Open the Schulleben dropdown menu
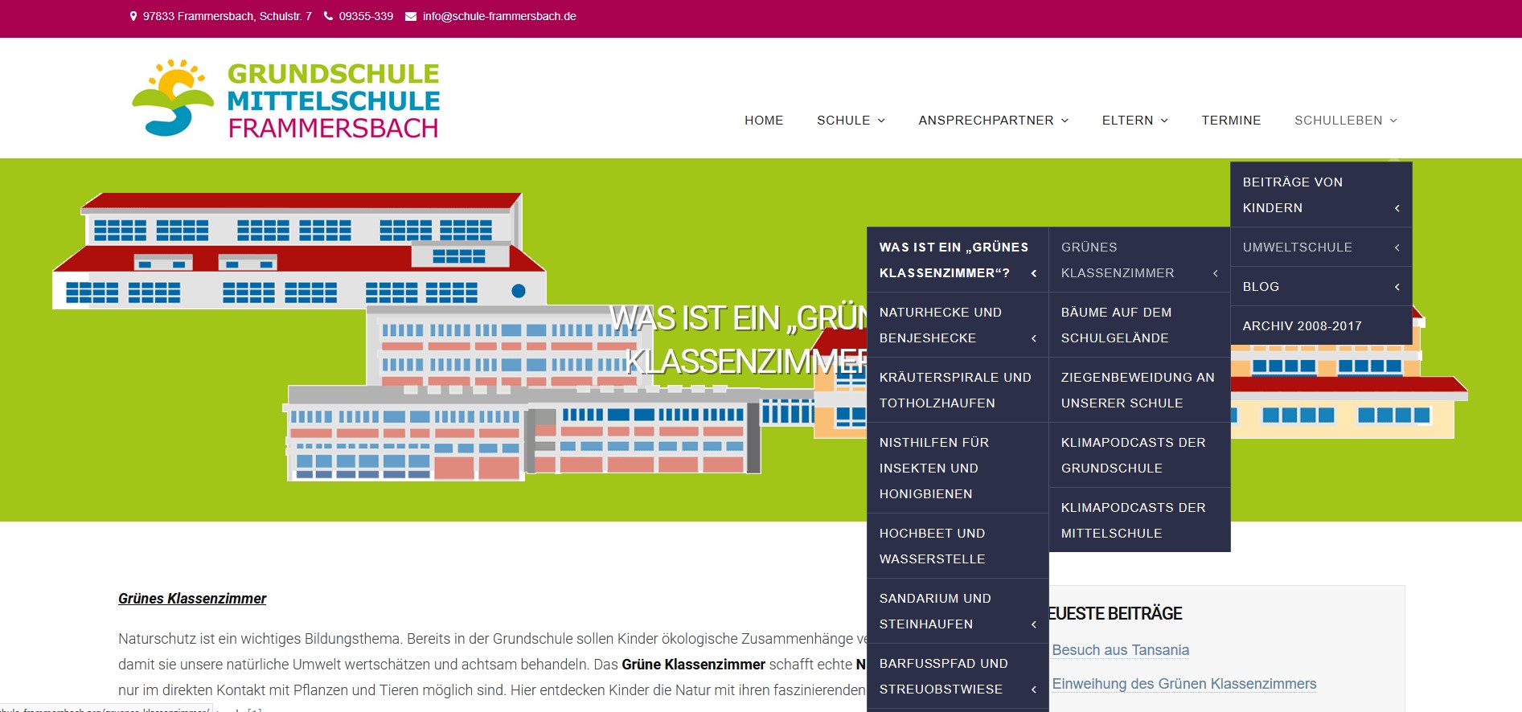The image size is (1522, 712). click(x=1345, y=121)
